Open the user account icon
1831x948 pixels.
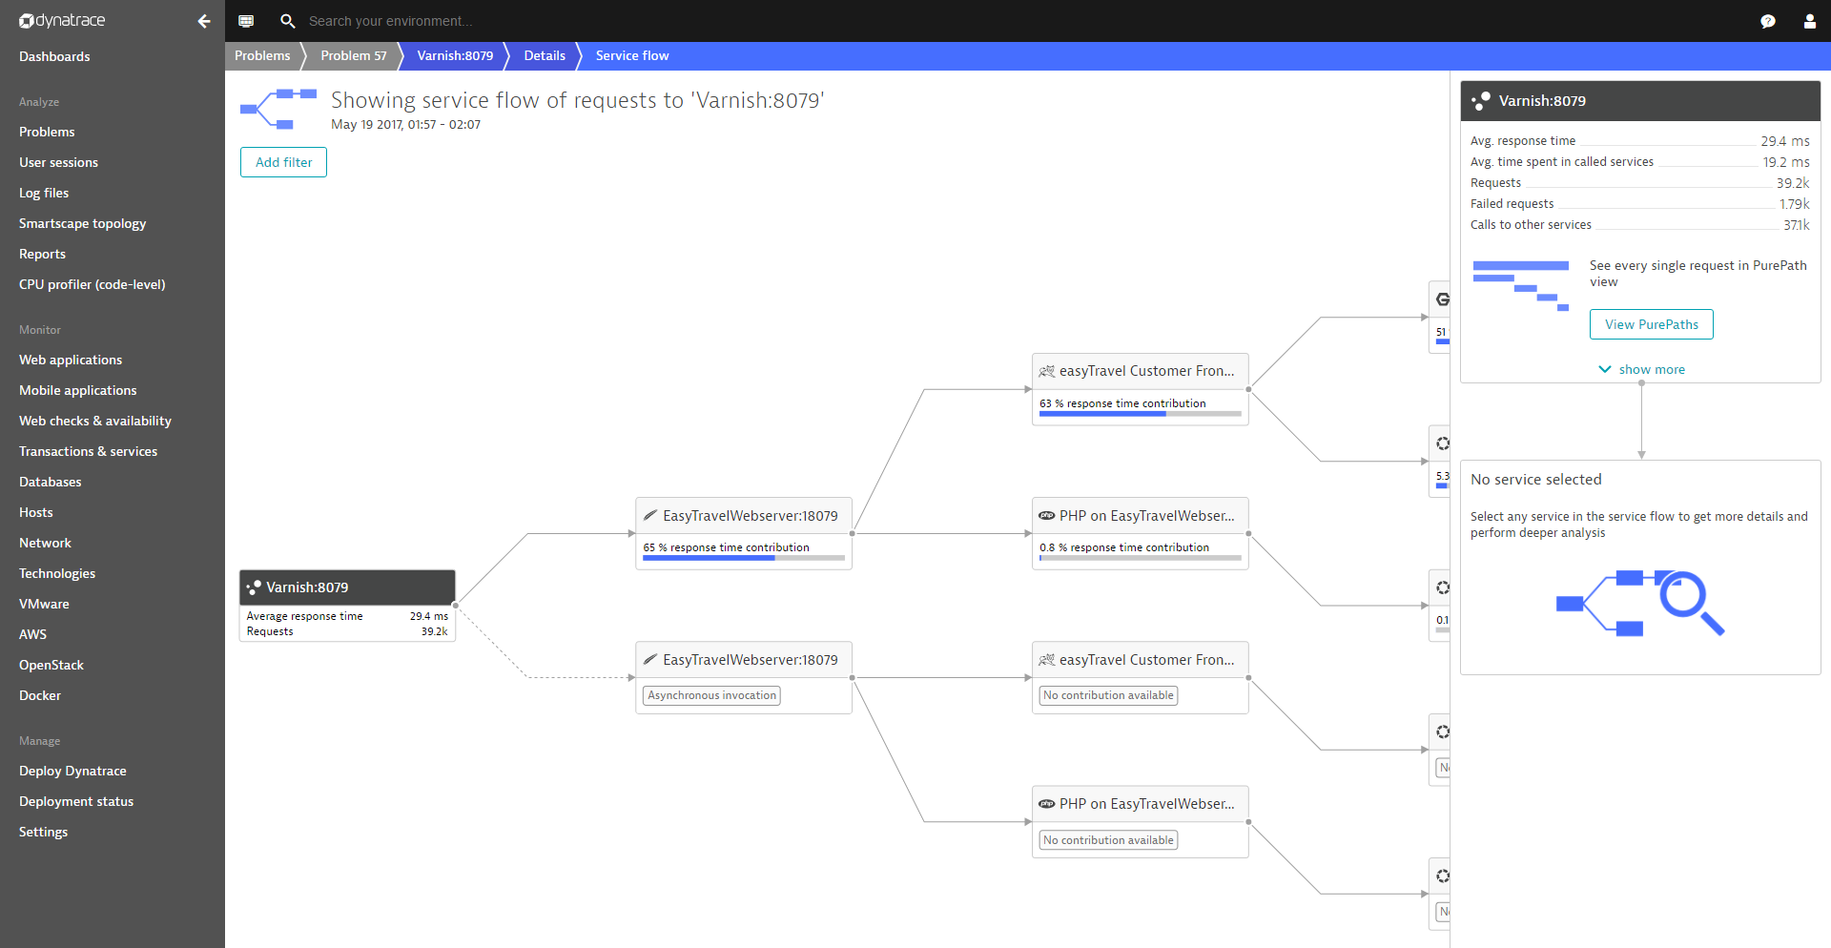pyautogui.click(x=1810, y=21)
